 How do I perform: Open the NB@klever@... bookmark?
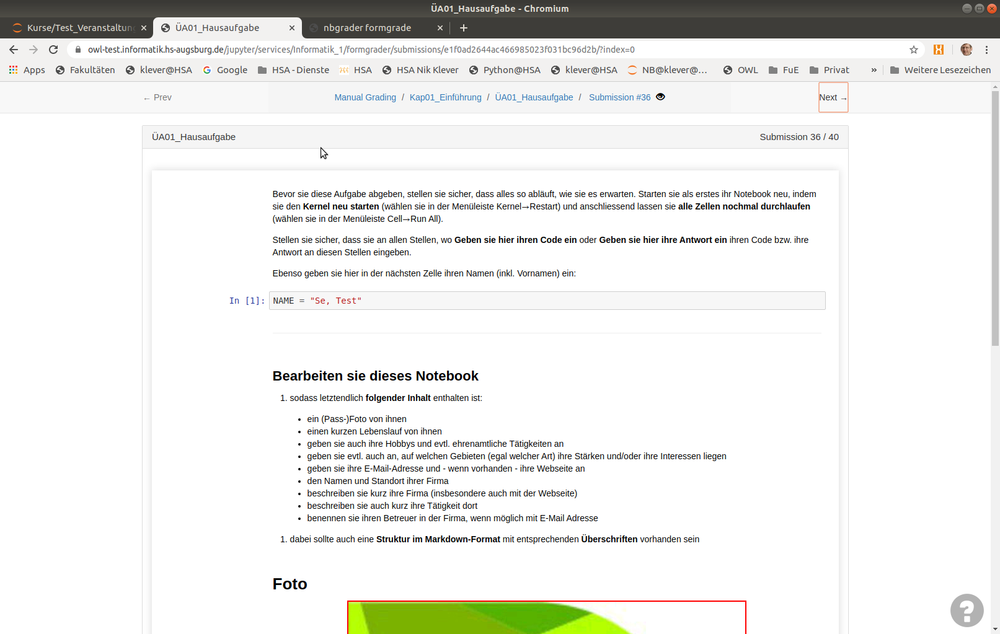tap(667, 70)
